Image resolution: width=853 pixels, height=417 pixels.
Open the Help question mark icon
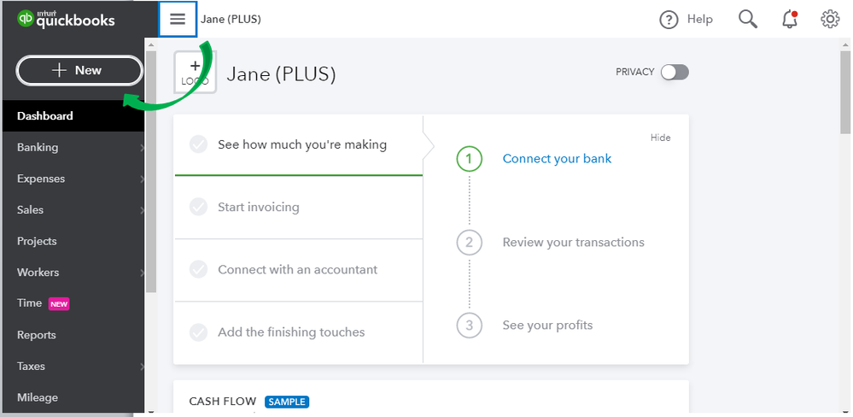(x=669, y=20)
